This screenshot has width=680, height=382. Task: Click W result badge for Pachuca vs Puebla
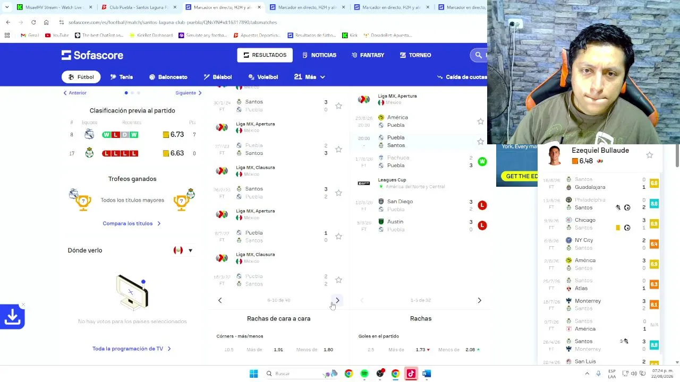[482, 161]
